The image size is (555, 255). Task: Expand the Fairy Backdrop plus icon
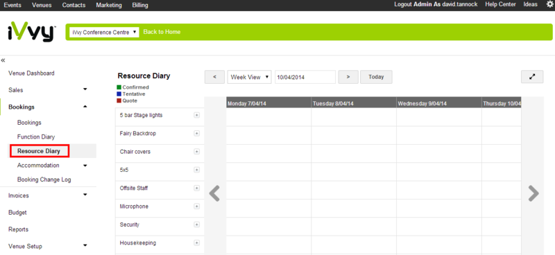(x=197, y=133)
